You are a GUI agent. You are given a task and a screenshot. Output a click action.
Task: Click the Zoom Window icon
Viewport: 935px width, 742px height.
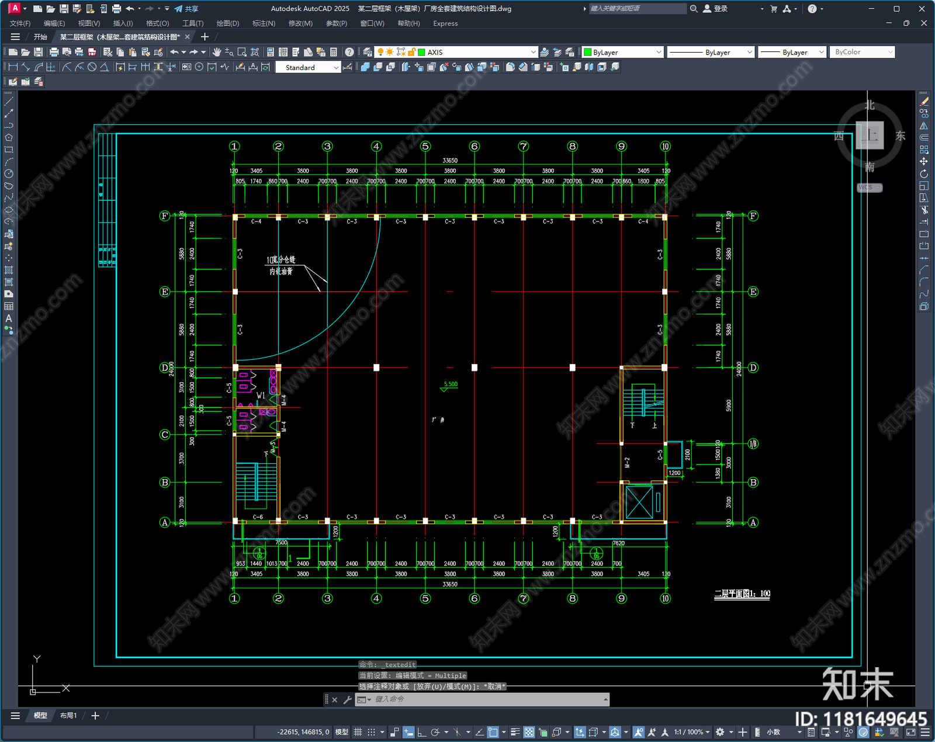[242, 52]
